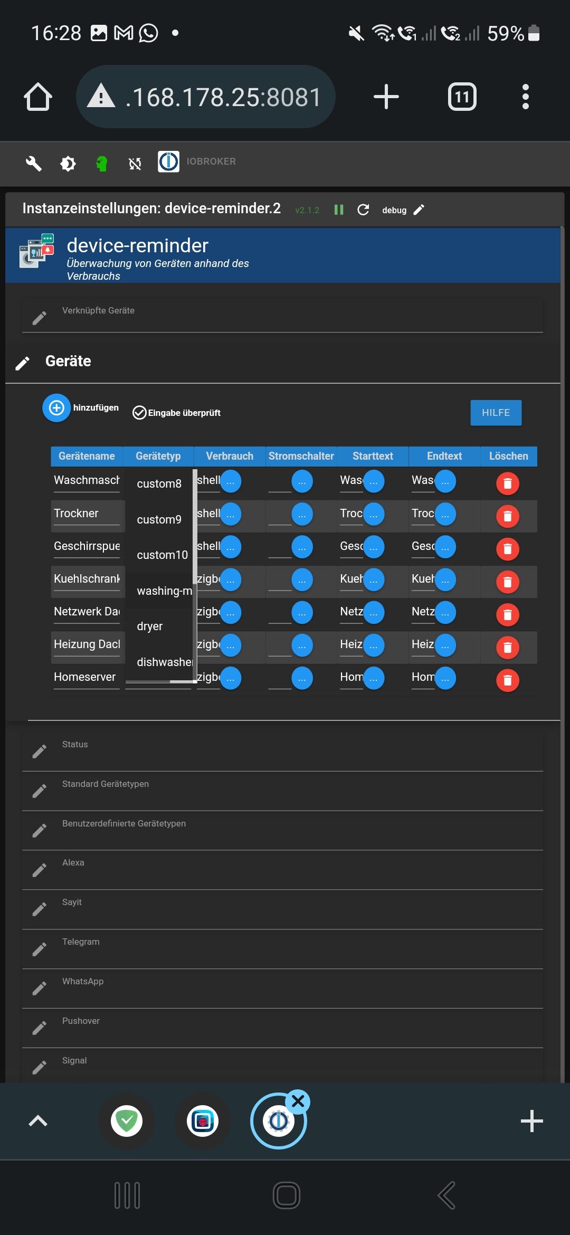The image size is (570, 1235).
Task: Edit the Homeserver device name field
Action: point(87,677)
